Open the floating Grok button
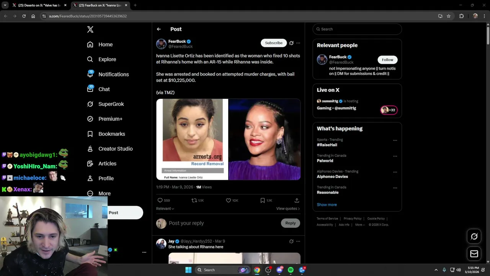Viewport: 490px width, 276px height. click(x=474, y=237)
